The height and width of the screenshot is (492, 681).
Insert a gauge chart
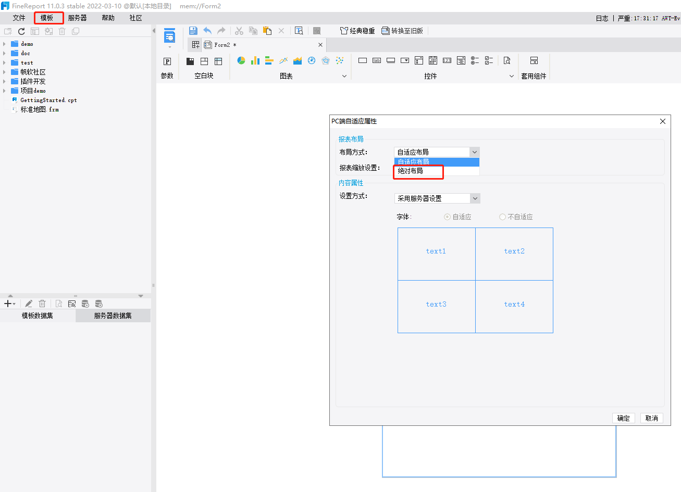[x=312, y=60]
